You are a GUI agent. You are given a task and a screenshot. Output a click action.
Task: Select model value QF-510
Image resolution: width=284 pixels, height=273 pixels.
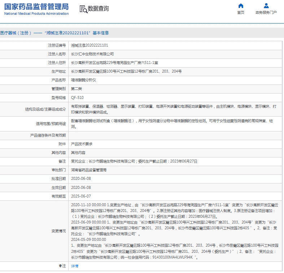(x=77, y=97)
